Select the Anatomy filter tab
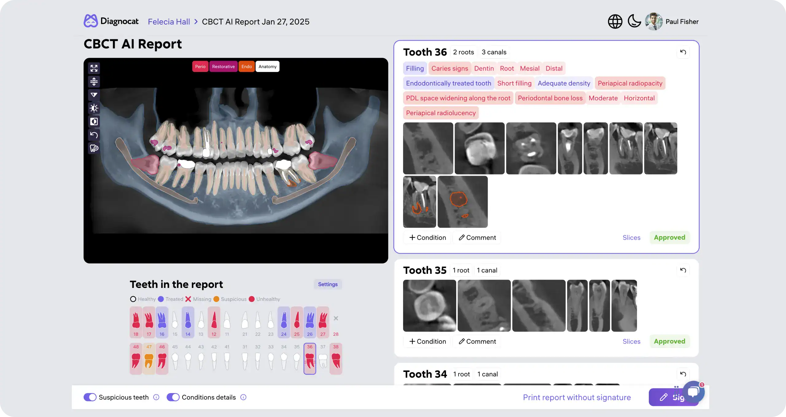This screenshot has width=786, height=417. [267, 67]
